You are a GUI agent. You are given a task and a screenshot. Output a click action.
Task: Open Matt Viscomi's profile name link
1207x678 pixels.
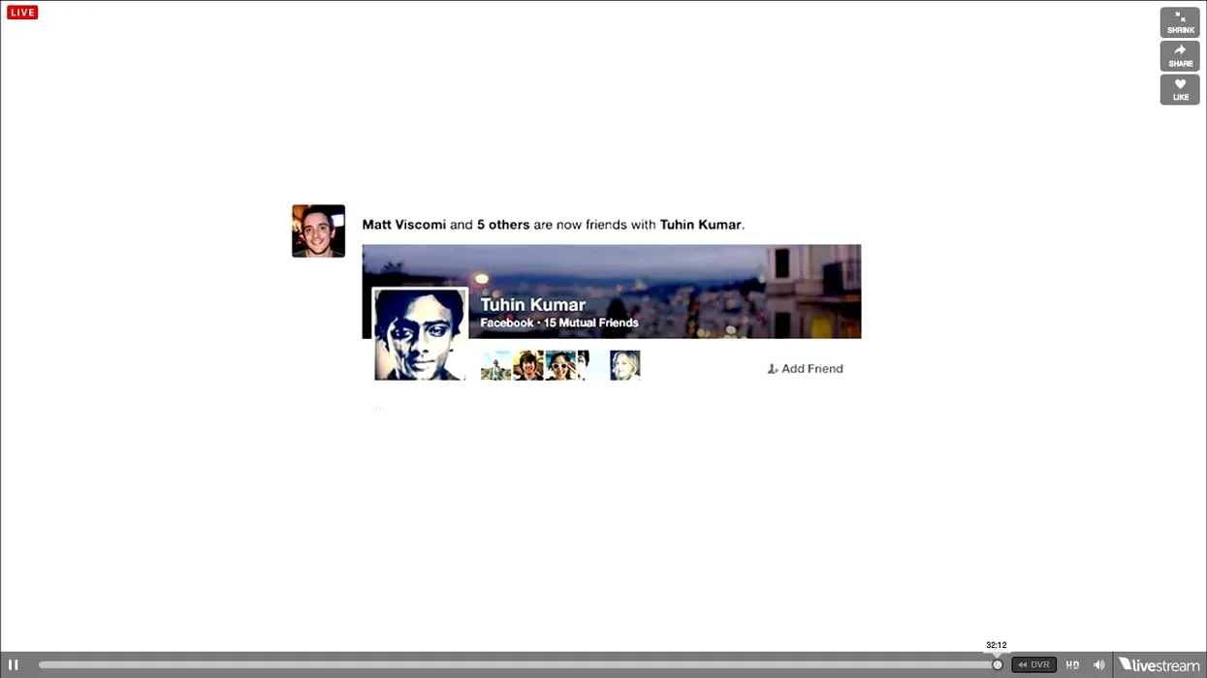tap(403, 225)
